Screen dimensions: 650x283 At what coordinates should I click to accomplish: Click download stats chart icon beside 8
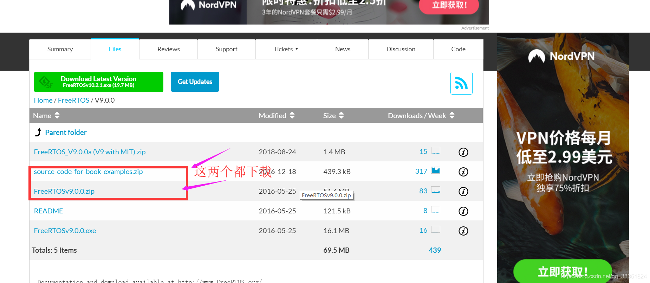click(436, 210)
